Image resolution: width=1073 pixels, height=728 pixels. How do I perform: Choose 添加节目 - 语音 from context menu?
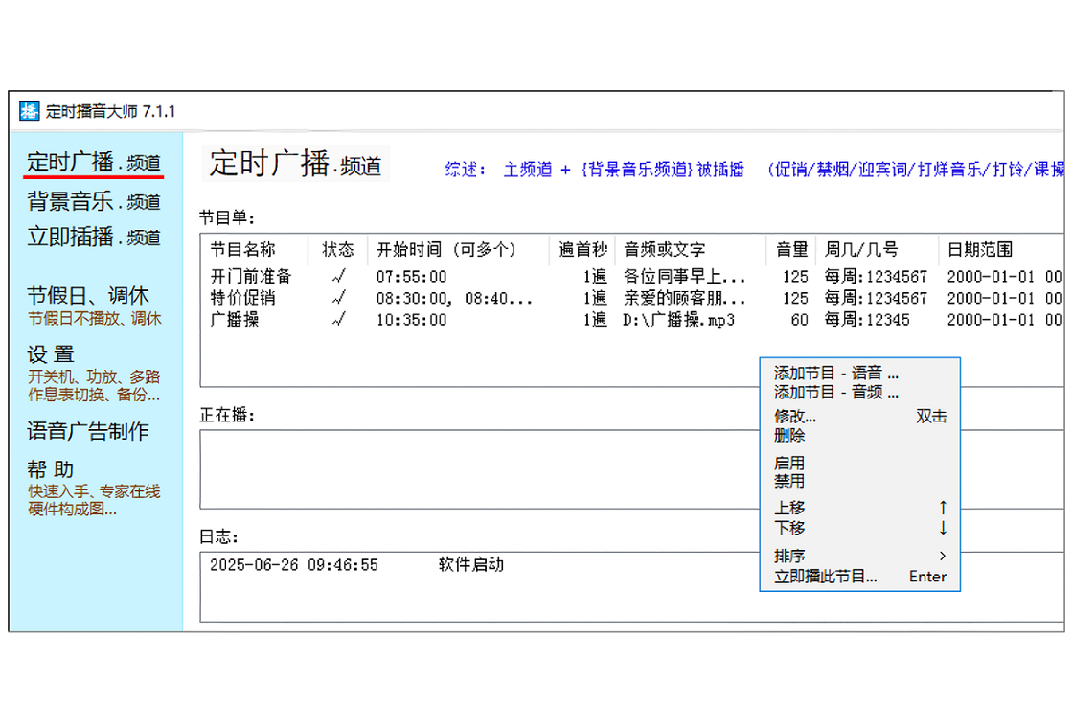(836, 374)
